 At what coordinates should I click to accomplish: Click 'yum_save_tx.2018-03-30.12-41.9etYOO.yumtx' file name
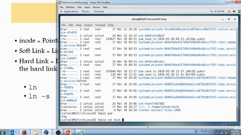172,75
